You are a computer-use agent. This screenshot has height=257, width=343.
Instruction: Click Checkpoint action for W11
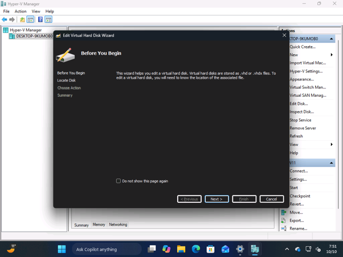(300, 196)
